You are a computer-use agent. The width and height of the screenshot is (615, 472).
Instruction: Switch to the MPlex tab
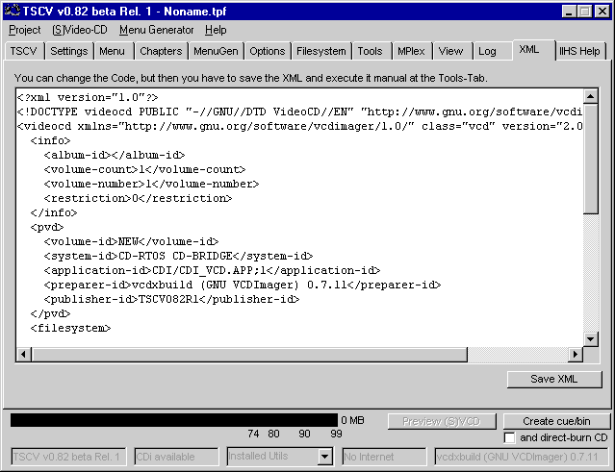(411, 51)
